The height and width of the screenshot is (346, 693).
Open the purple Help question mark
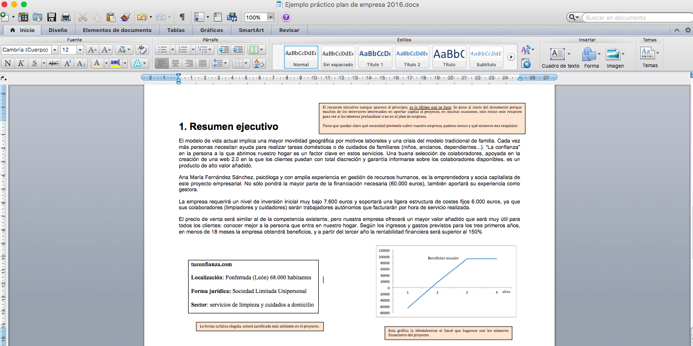point(286,18)
